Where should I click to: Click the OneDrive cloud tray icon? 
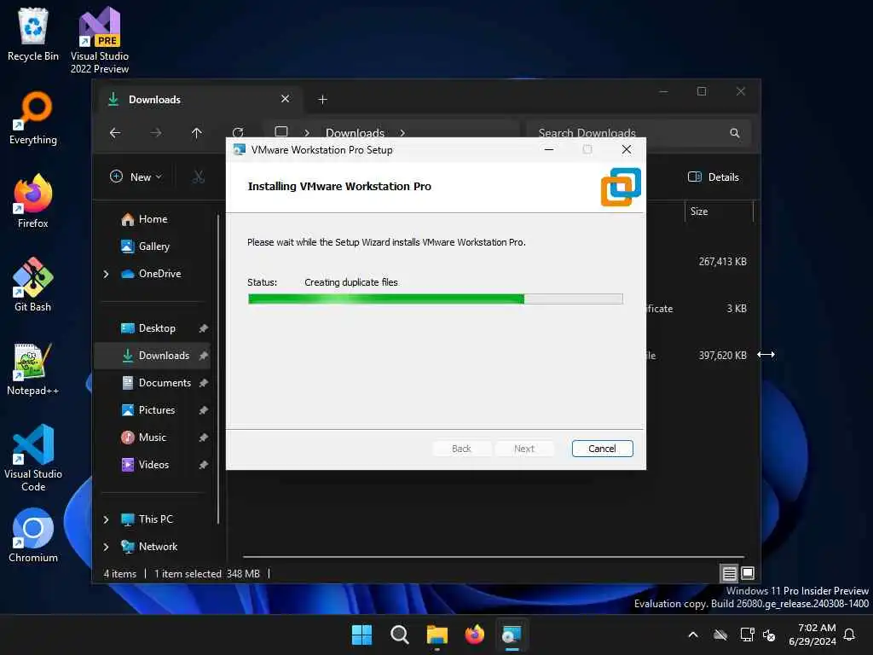(x=720, y=635)
